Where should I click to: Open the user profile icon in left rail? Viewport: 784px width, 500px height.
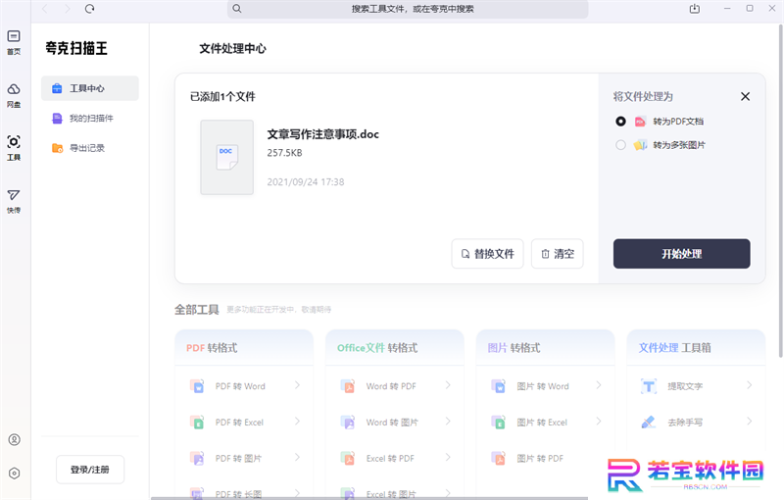[14, 439]
